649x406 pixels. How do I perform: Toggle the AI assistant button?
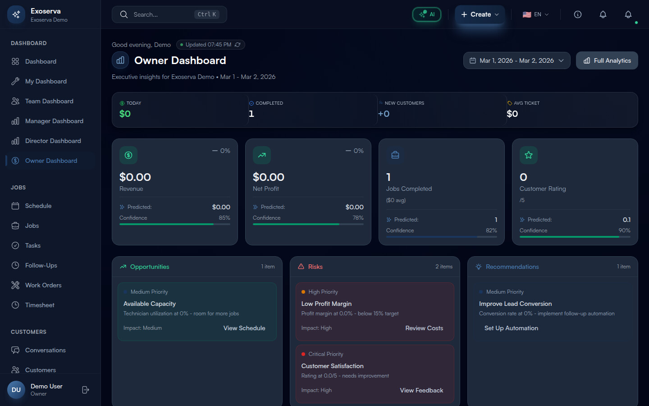[x=427, y=14]
